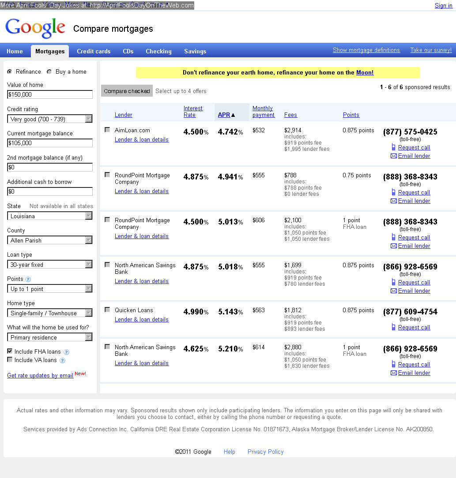Open the Points help question-mark icon
The width and height of the screenshot is (456, 478).
[x=28, y=279]
